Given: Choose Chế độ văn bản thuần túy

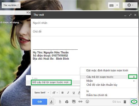Looking at the screenshot, I should pyautogui.click(x=109, y=85).
